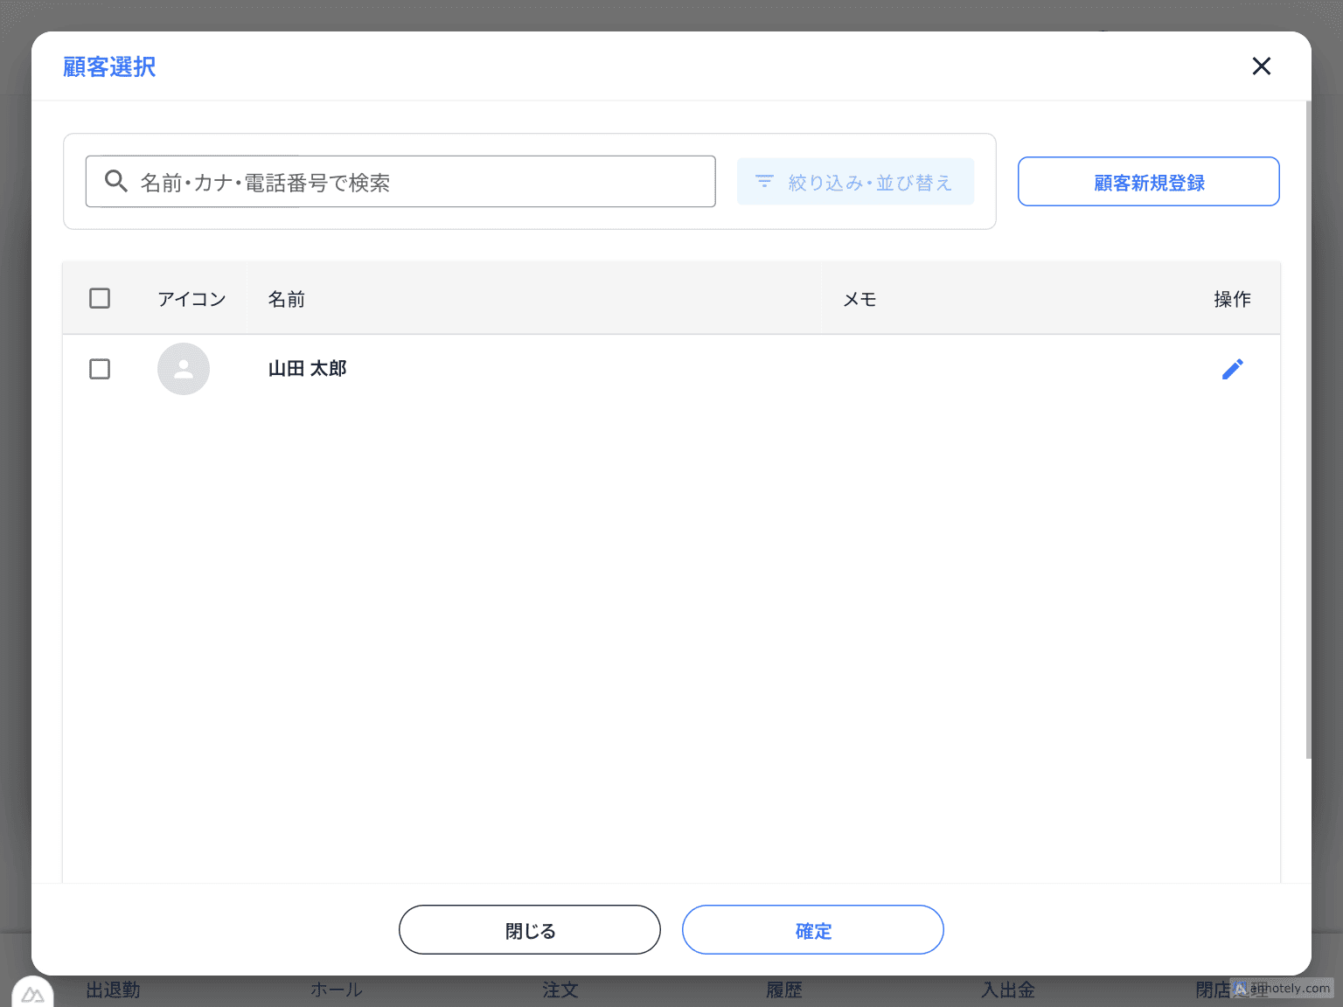Dismiss the dialog with the 閉じる button

(x=529, y=930)
